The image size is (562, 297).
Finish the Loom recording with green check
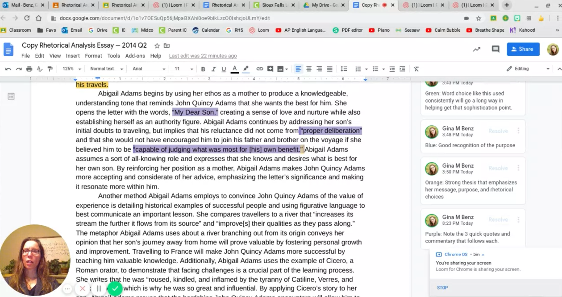pos(115,289)
